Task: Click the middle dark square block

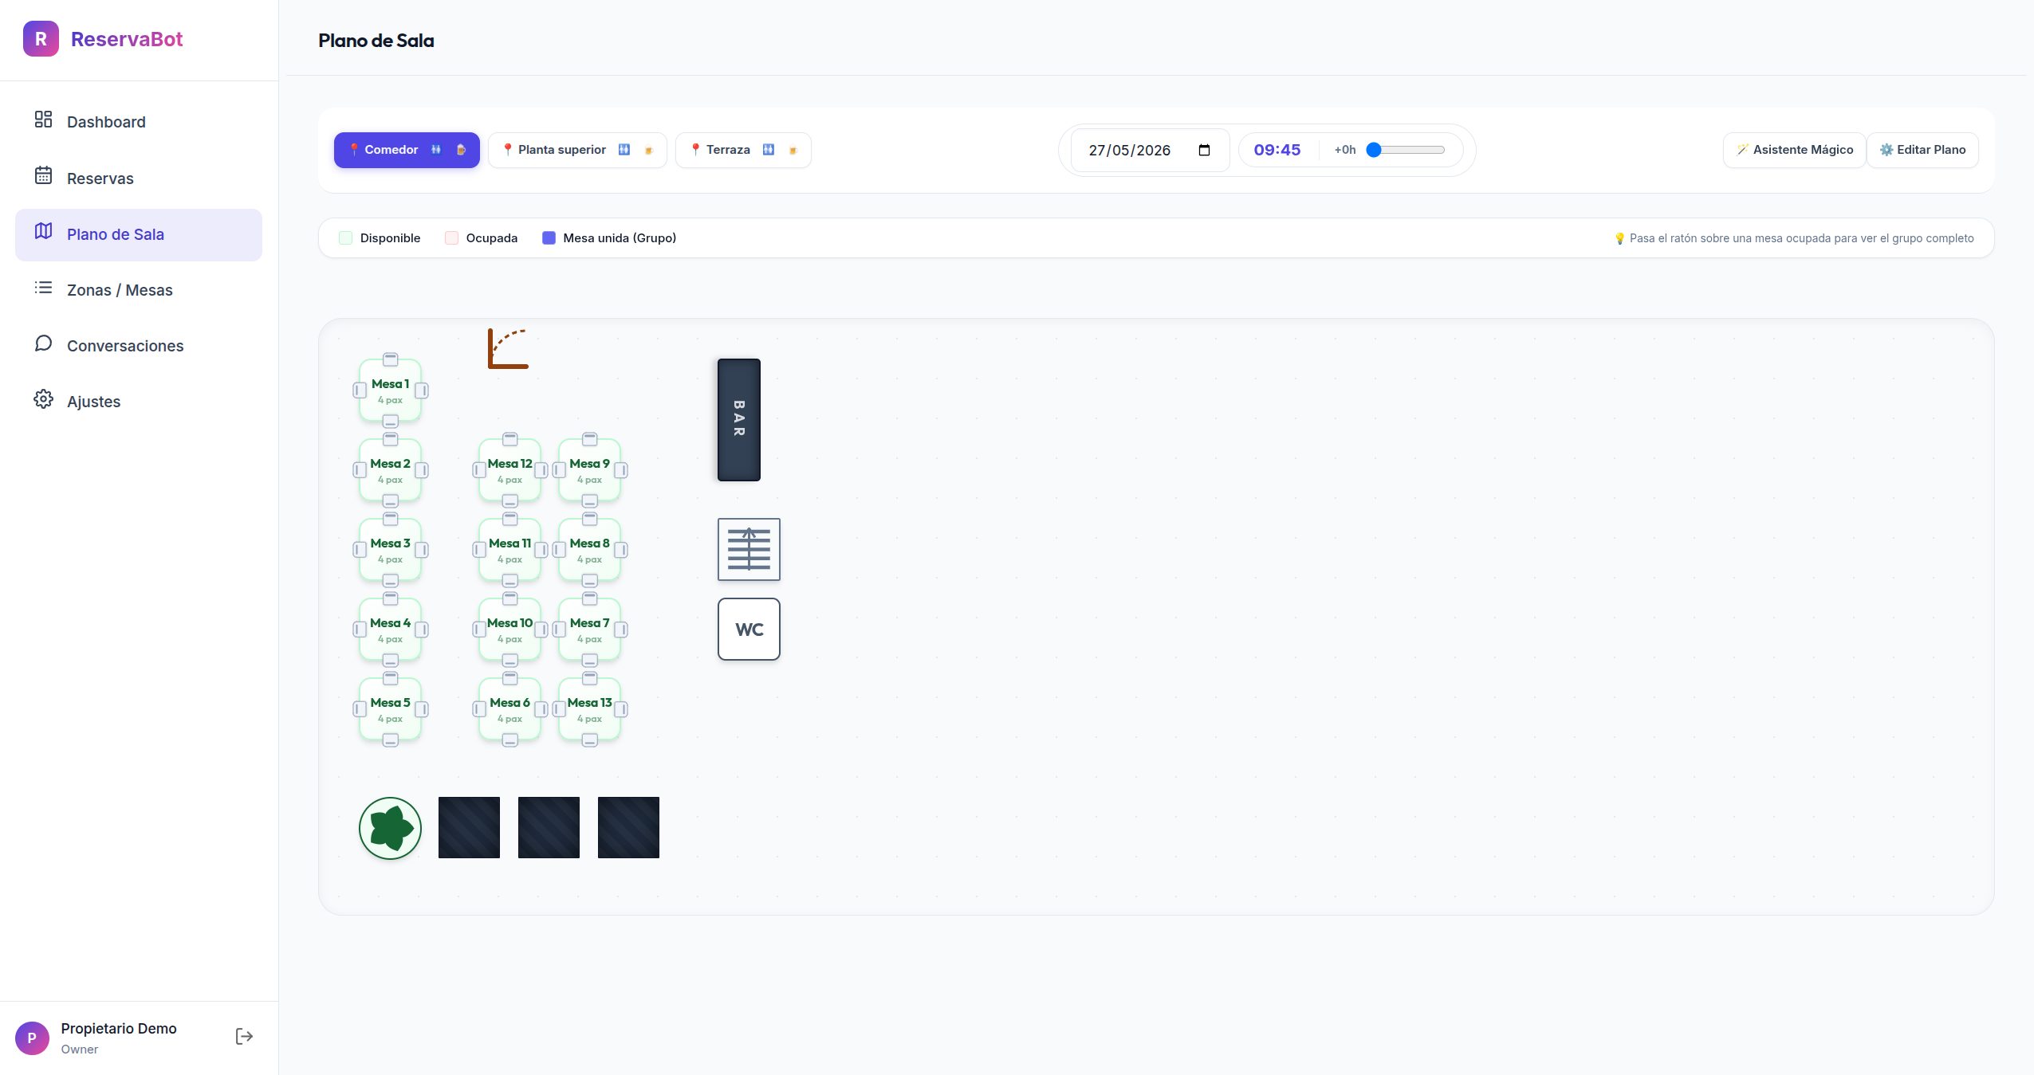Action: [549, 827]
